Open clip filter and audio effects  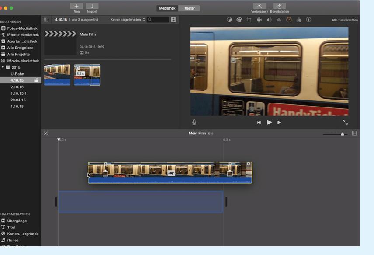pos(299,20)
